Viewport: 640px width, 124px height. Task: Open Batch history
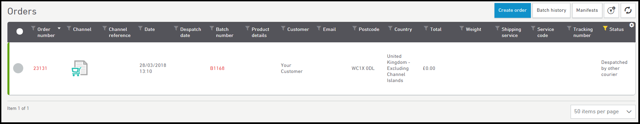click(x=551, y=10)
